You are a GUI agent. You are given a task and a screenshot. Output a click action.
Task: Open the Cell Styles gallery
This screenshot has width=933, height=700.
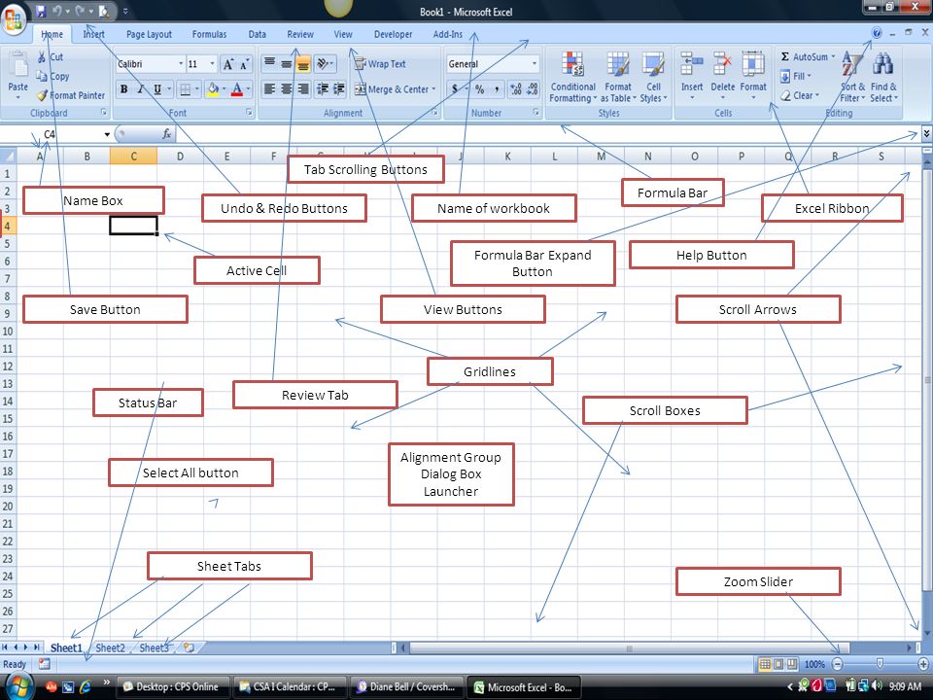[x=653, y=78]
